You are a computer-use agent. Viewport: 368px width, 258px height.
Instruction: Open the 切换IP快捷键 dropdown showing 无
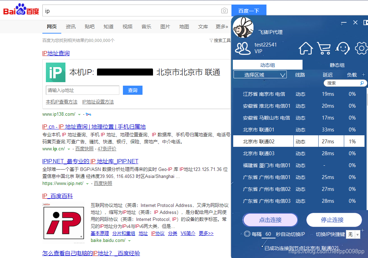[353, 234]
